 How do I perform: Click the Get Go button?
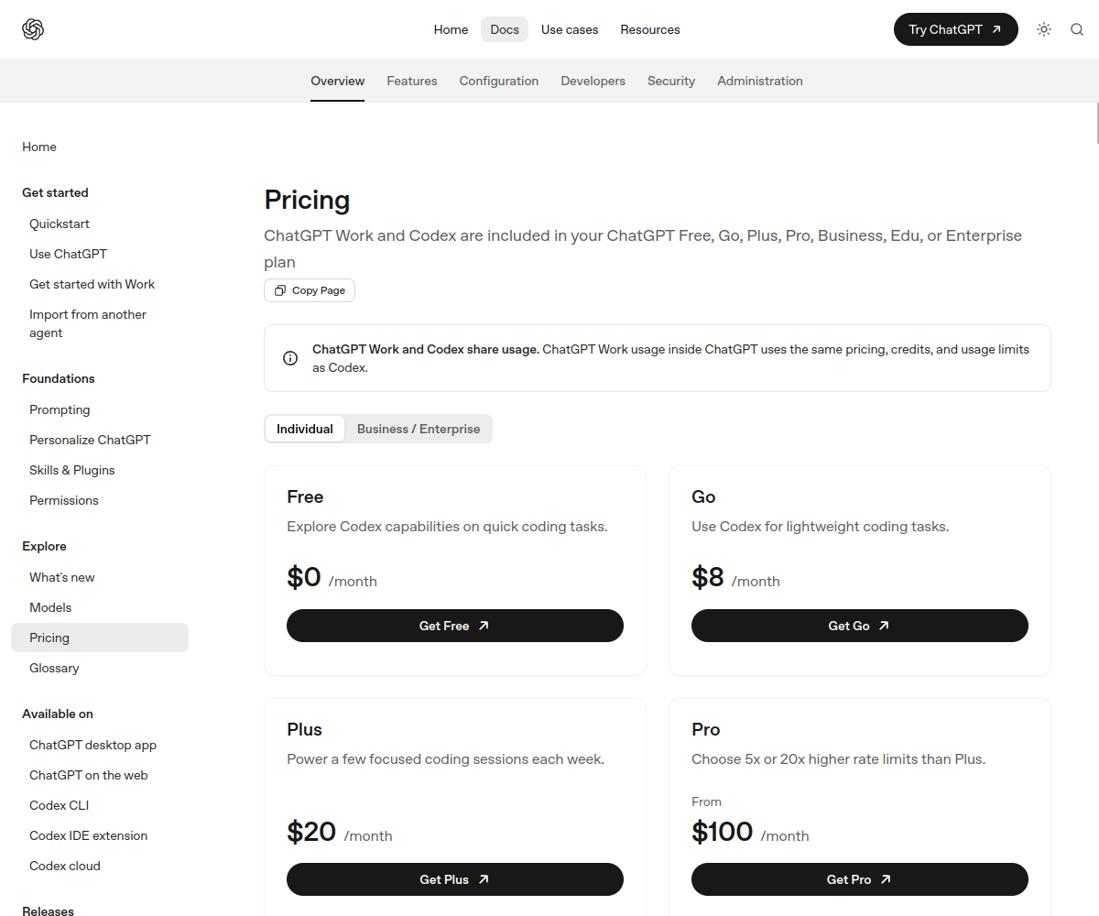point(860,626)
